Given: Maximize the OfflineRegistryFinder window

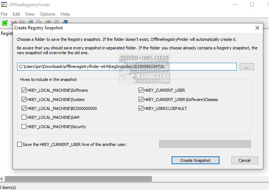Looking at the screenshot, I should click(x=252, y=4).
